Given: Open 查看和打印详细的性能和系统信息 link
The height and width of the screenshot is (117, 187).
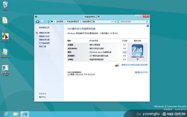Looking at the screenshot, I should 134,65.
